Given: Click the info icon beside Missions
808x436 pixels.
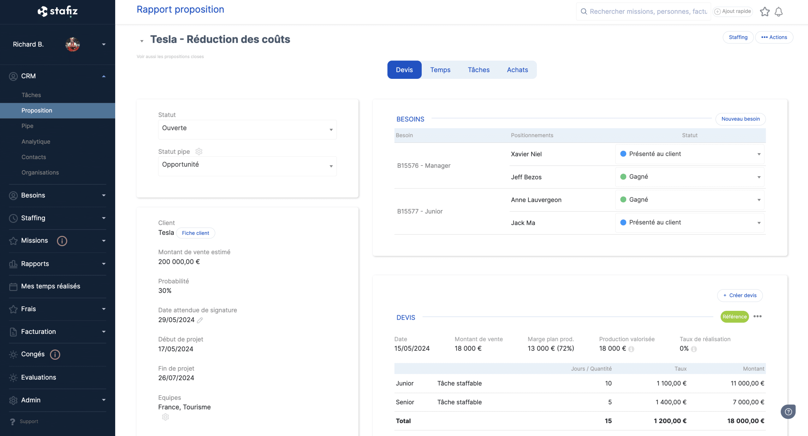Looking at the screenshot, I should click(62, 241).
